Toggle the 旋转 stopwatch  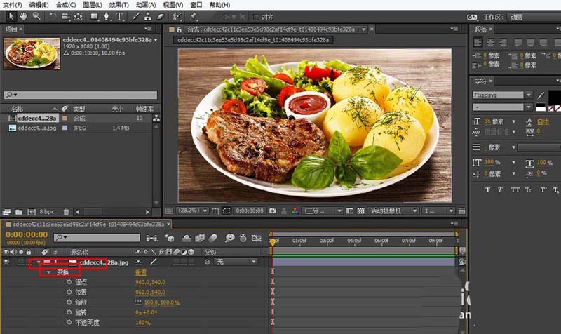tap(69, 312)
